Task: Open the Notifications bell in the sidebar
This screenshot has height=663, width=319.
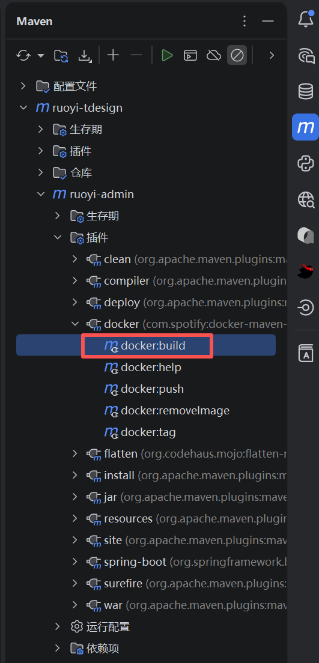Action: (305, 19)
